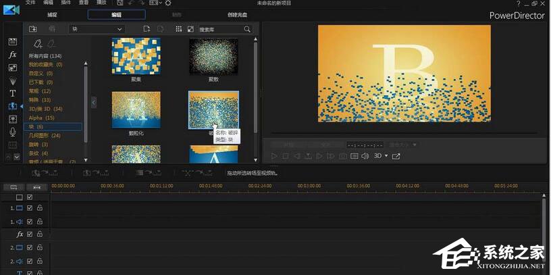This screenshot has height=275, width=551.
Task: Undock the preview window with pop-out icon
Action: pos(396,156)
